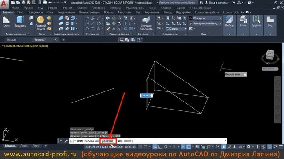The image size is (284, 159).
Task: Click the New drawing icon
Action: point(13,3)
